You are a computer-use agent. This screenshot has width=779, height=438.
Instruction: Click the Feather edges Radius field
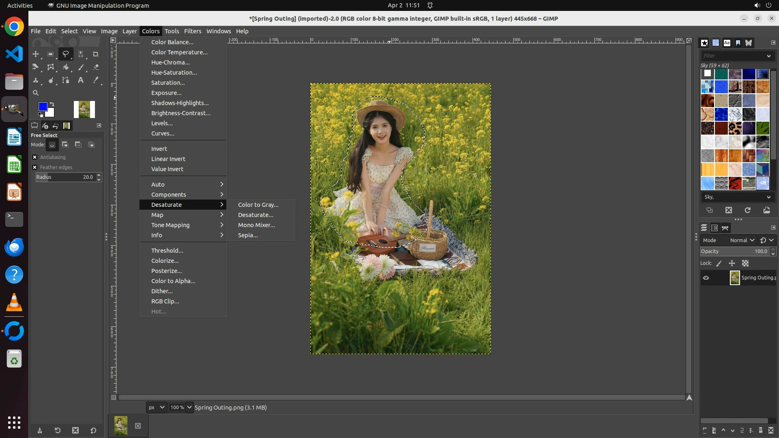click(65, 177)
